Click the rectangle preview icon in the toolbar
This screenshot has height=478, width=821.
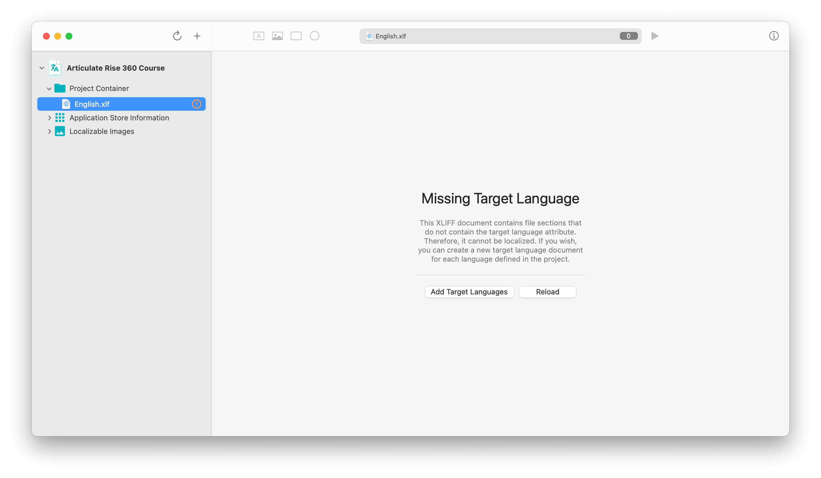tap(296, 36)
